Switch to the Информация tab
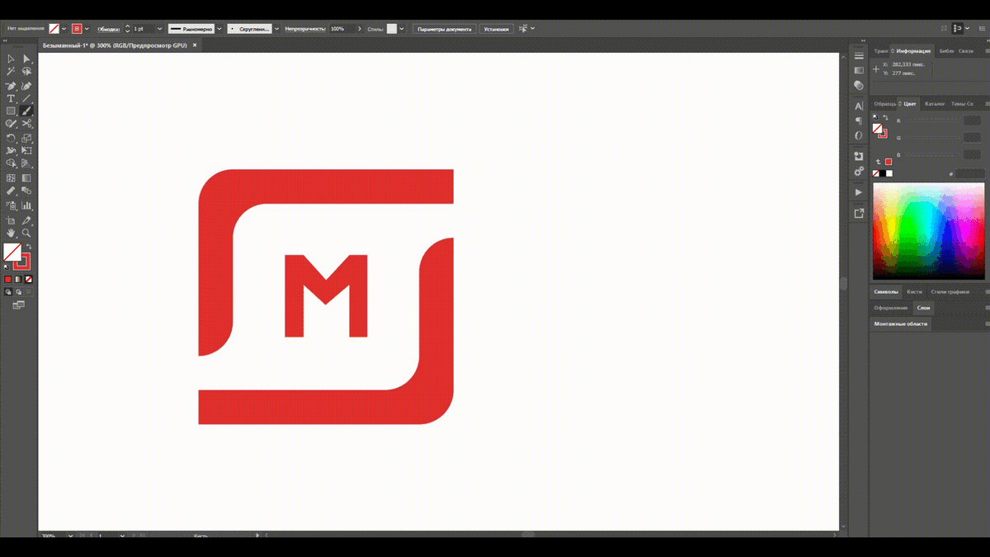 click(913, 50)
